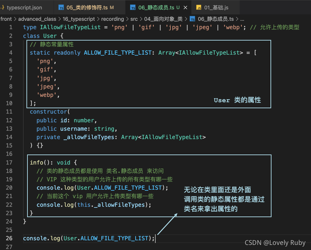The height and width of the screenshot is (250, 311).
Task: Click line number 11 in the gutter
Action: (x=9, y=112)
